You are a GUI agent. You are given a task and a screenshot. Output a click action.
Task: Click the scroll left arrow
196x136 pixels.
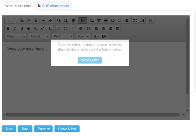(x=4, y=115)
